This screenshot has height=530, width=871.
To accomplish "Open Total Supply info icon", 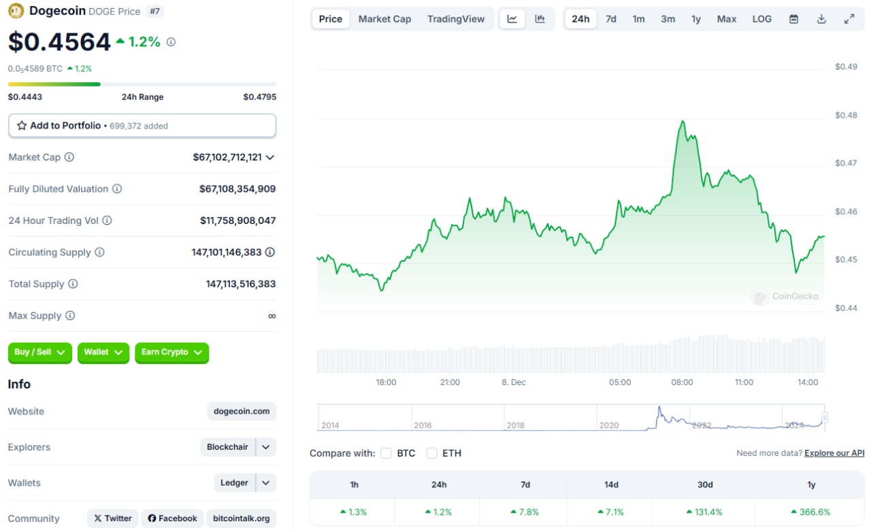I will click(x=73, y=284).
